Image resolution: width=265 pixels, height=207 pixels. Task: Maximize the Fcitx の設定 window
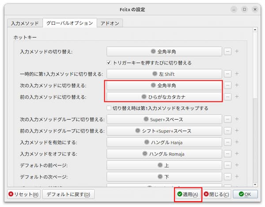click(244, 9)
